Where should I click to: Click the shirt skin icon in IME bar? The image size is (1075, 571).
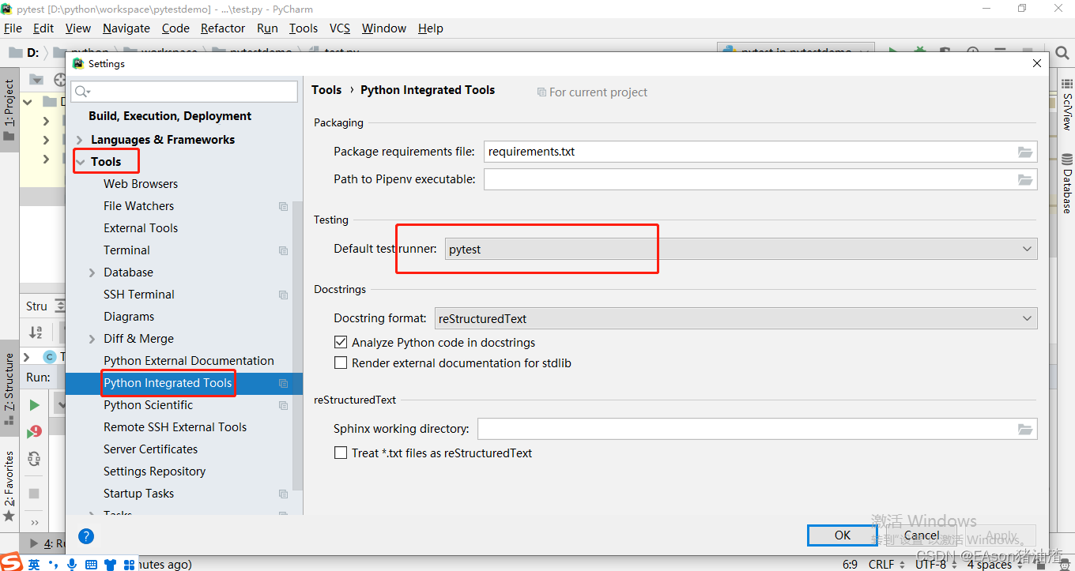110,564
